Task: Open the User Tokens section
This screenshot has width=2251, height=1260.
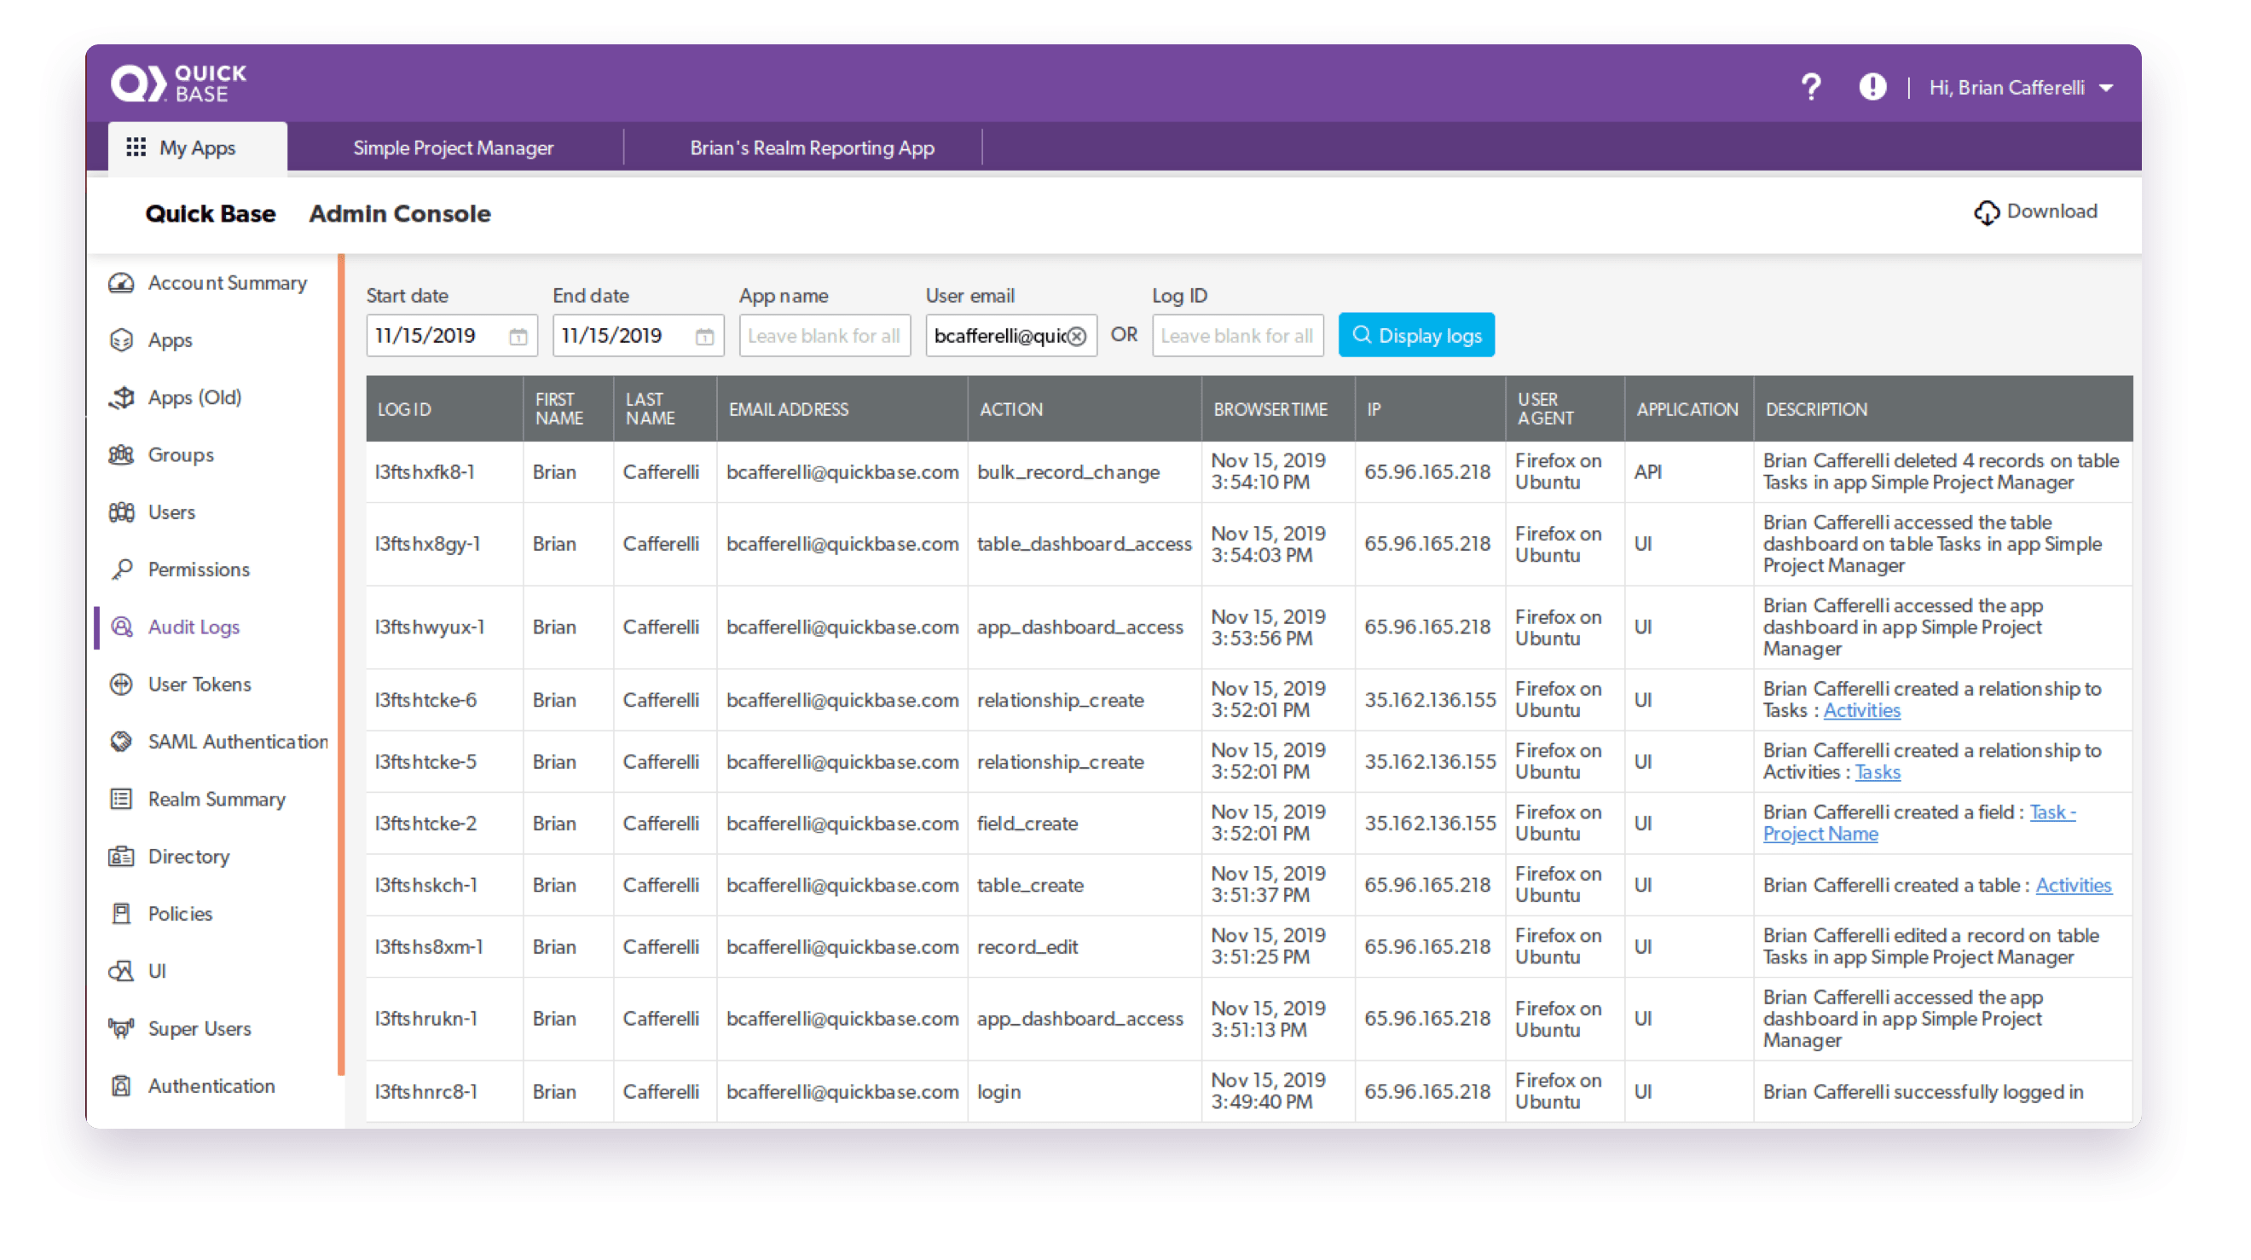Action: coord(199,685)
